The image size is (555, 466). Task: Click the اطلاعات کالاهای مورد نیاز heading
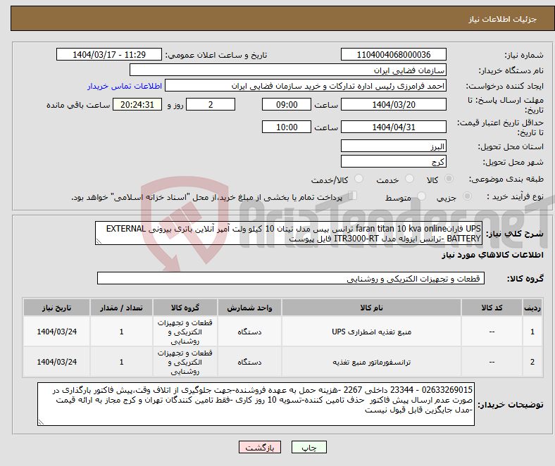[492, 255]
